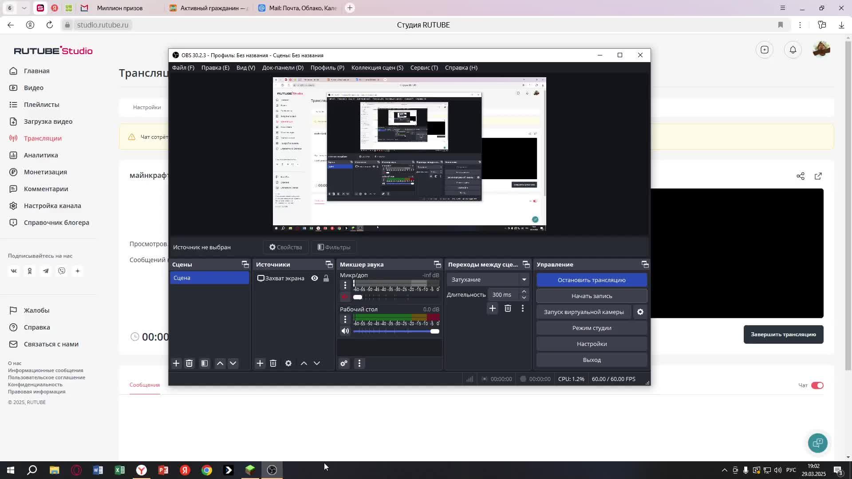
Task: Click Длительность 300 ms input field
Action: point(504,295)
